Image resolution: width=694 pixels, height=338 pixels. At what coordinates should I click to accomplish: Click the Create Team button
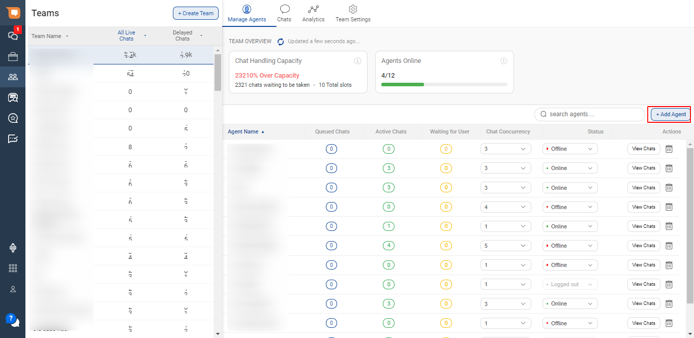(196, 13)
